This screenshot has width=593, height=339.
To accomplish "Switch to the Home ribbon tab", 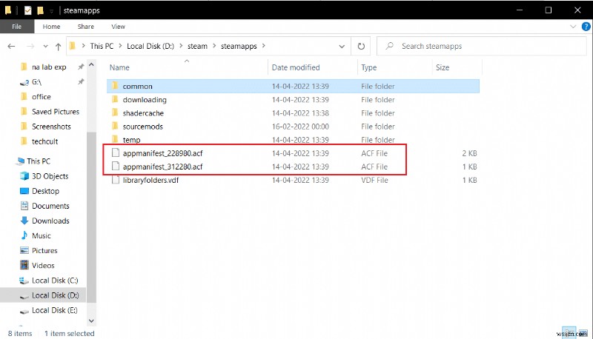I will [51, 27].
